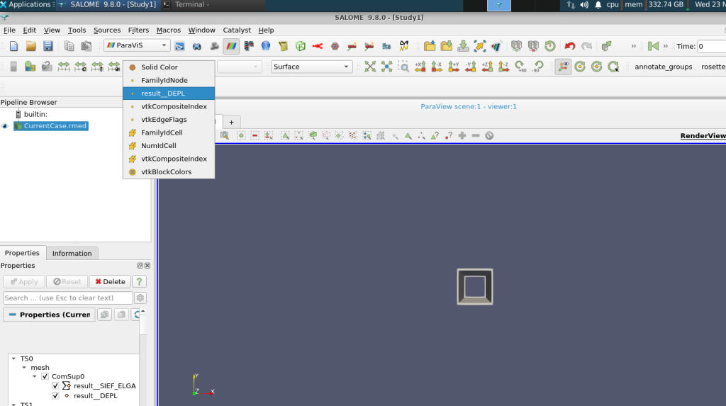Collapse the TS0 tree node
Screen dimensions: 726x406
[14, 359]
